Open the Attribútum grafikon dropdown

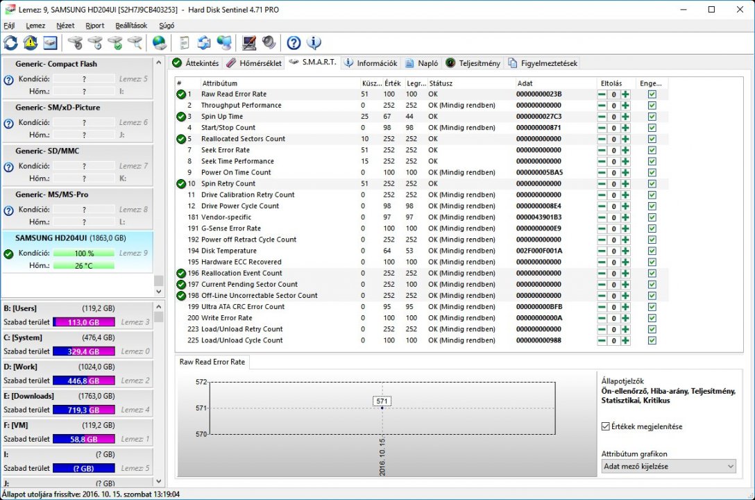668,467
